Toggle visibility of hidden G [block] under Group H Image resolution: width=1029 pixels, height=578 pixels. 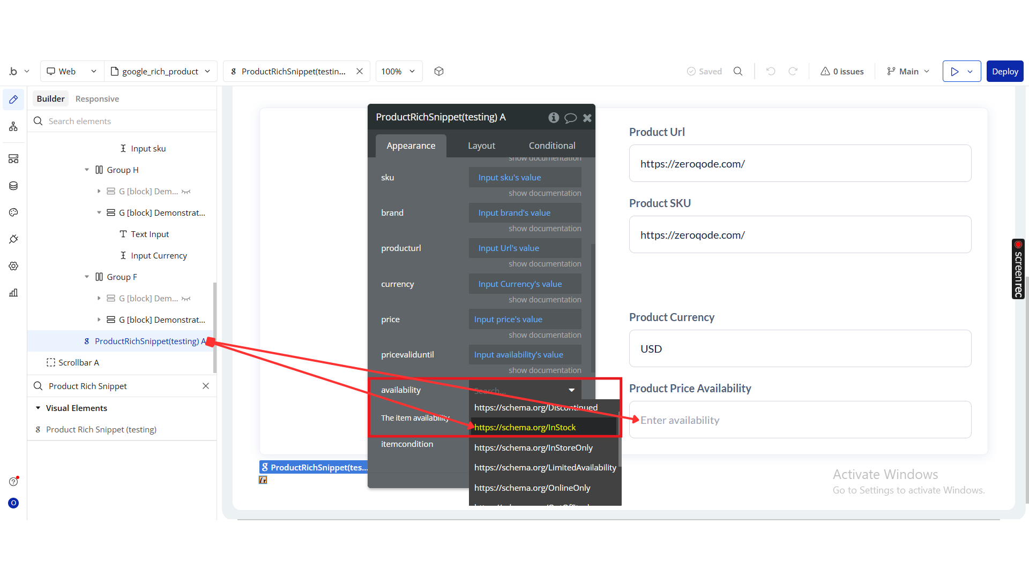point(186,192)
